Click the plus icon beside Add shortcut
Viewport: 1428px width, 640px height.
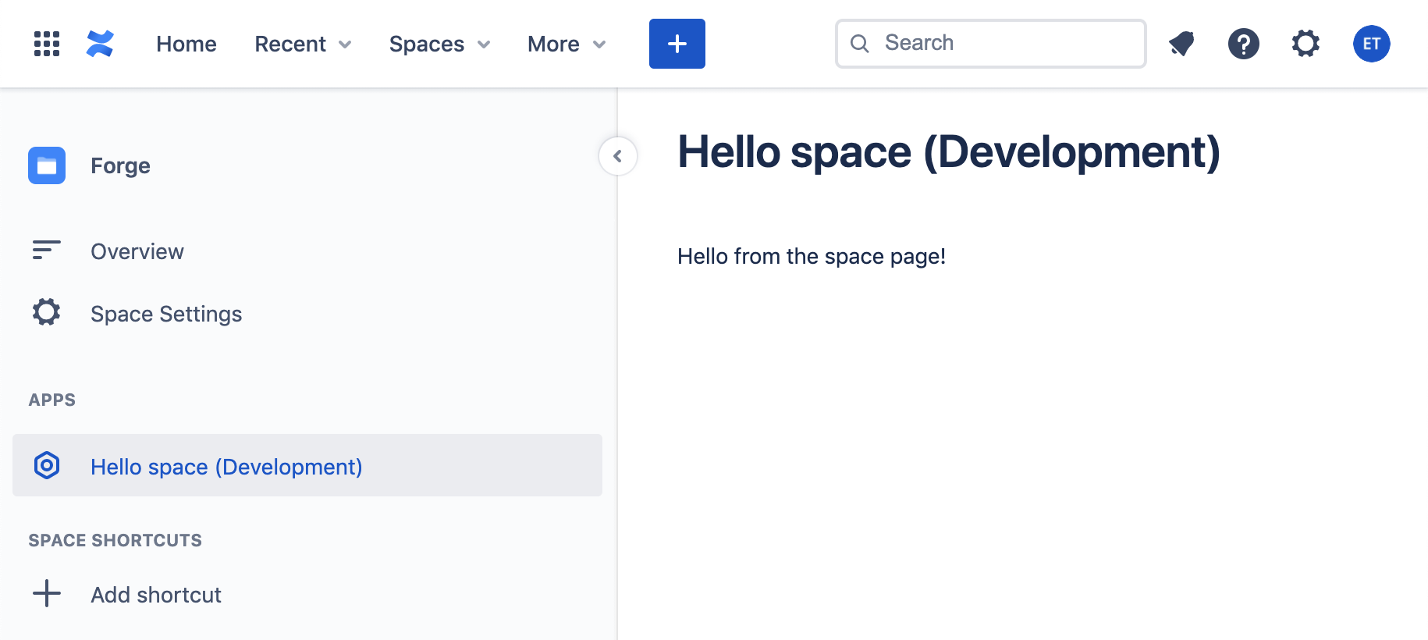point(47,594)
